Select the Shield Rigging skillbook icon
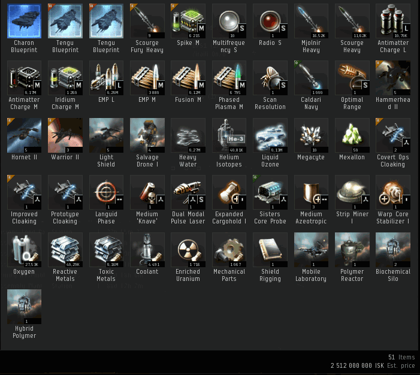The width and height of the screenshot is (420, 375). coord(270,250)
